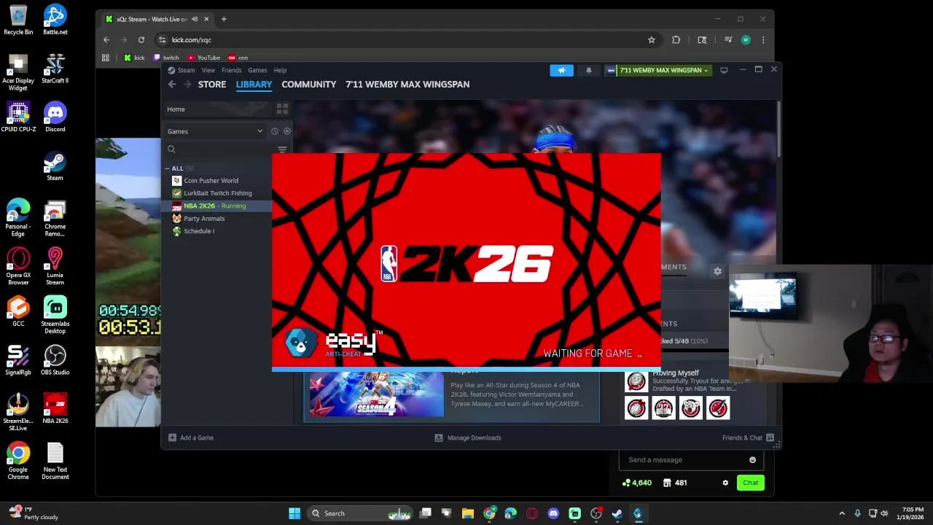This screenshot has height=525, width=933.
Task: Open the kick bookmark
Action: coord(134,58)
